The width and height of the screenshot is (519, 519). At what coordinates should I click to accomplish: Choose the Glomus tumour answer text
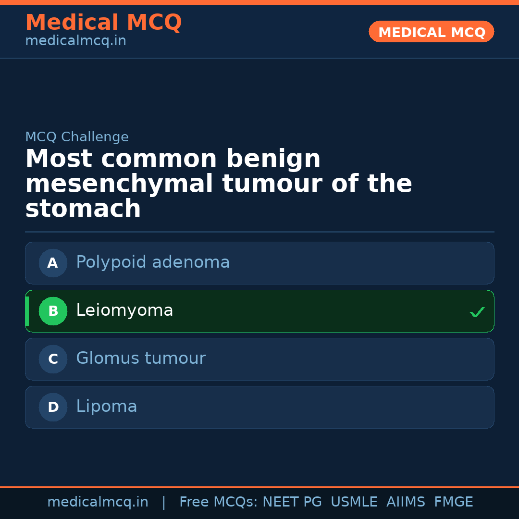click(x=141, y=358)
